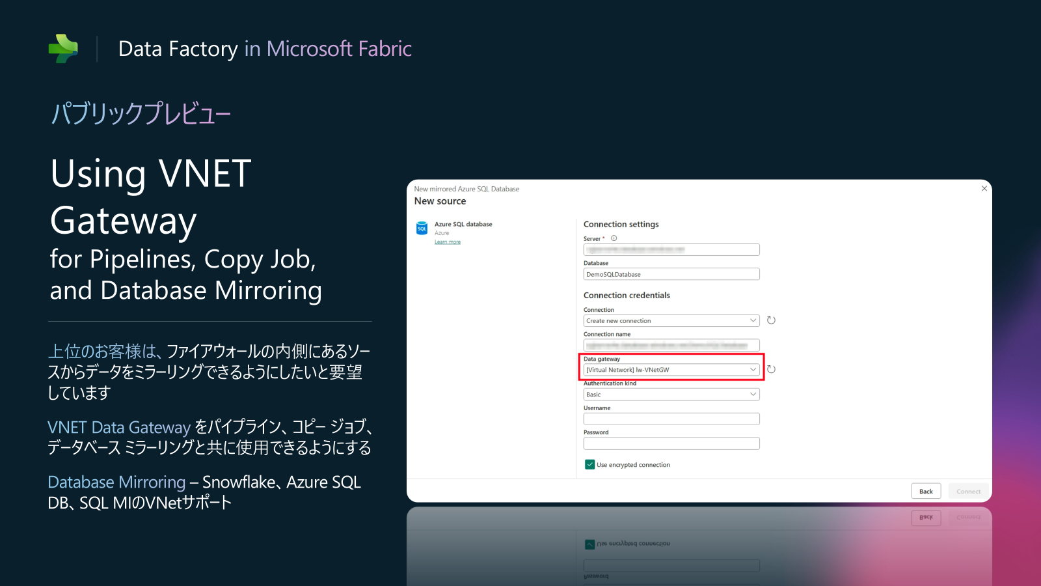Toggle Use encrypted connection checkbox

pyautogui.click(x=589, y=464)
